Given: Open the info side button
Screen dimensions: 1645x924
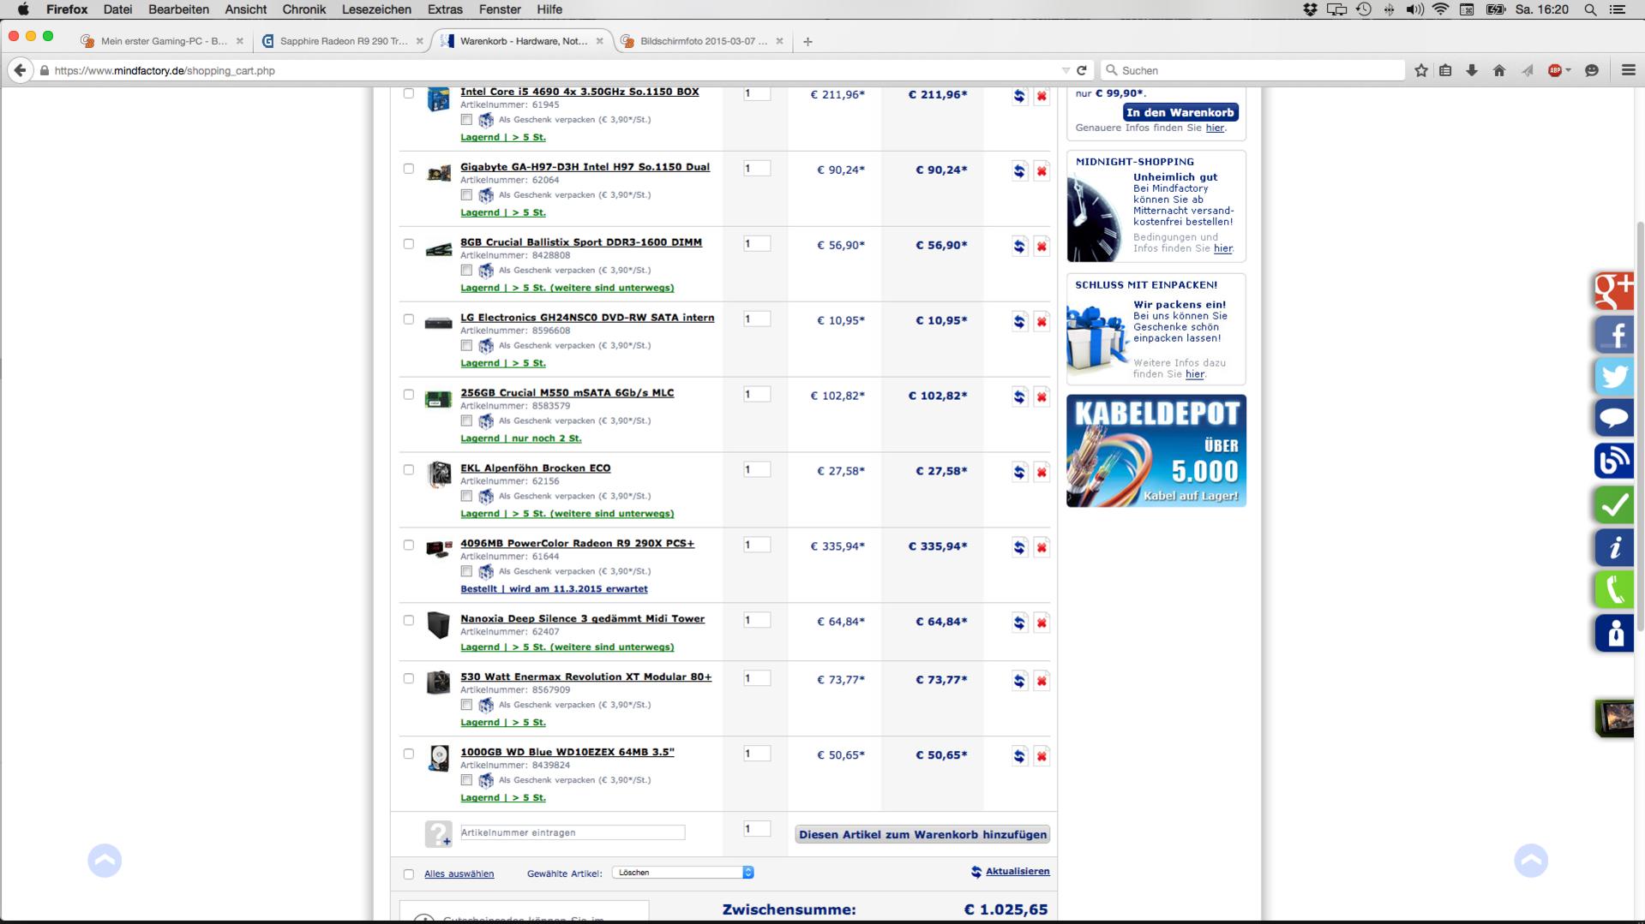Looking at the screenshot, I should (x=1615, y=548).
